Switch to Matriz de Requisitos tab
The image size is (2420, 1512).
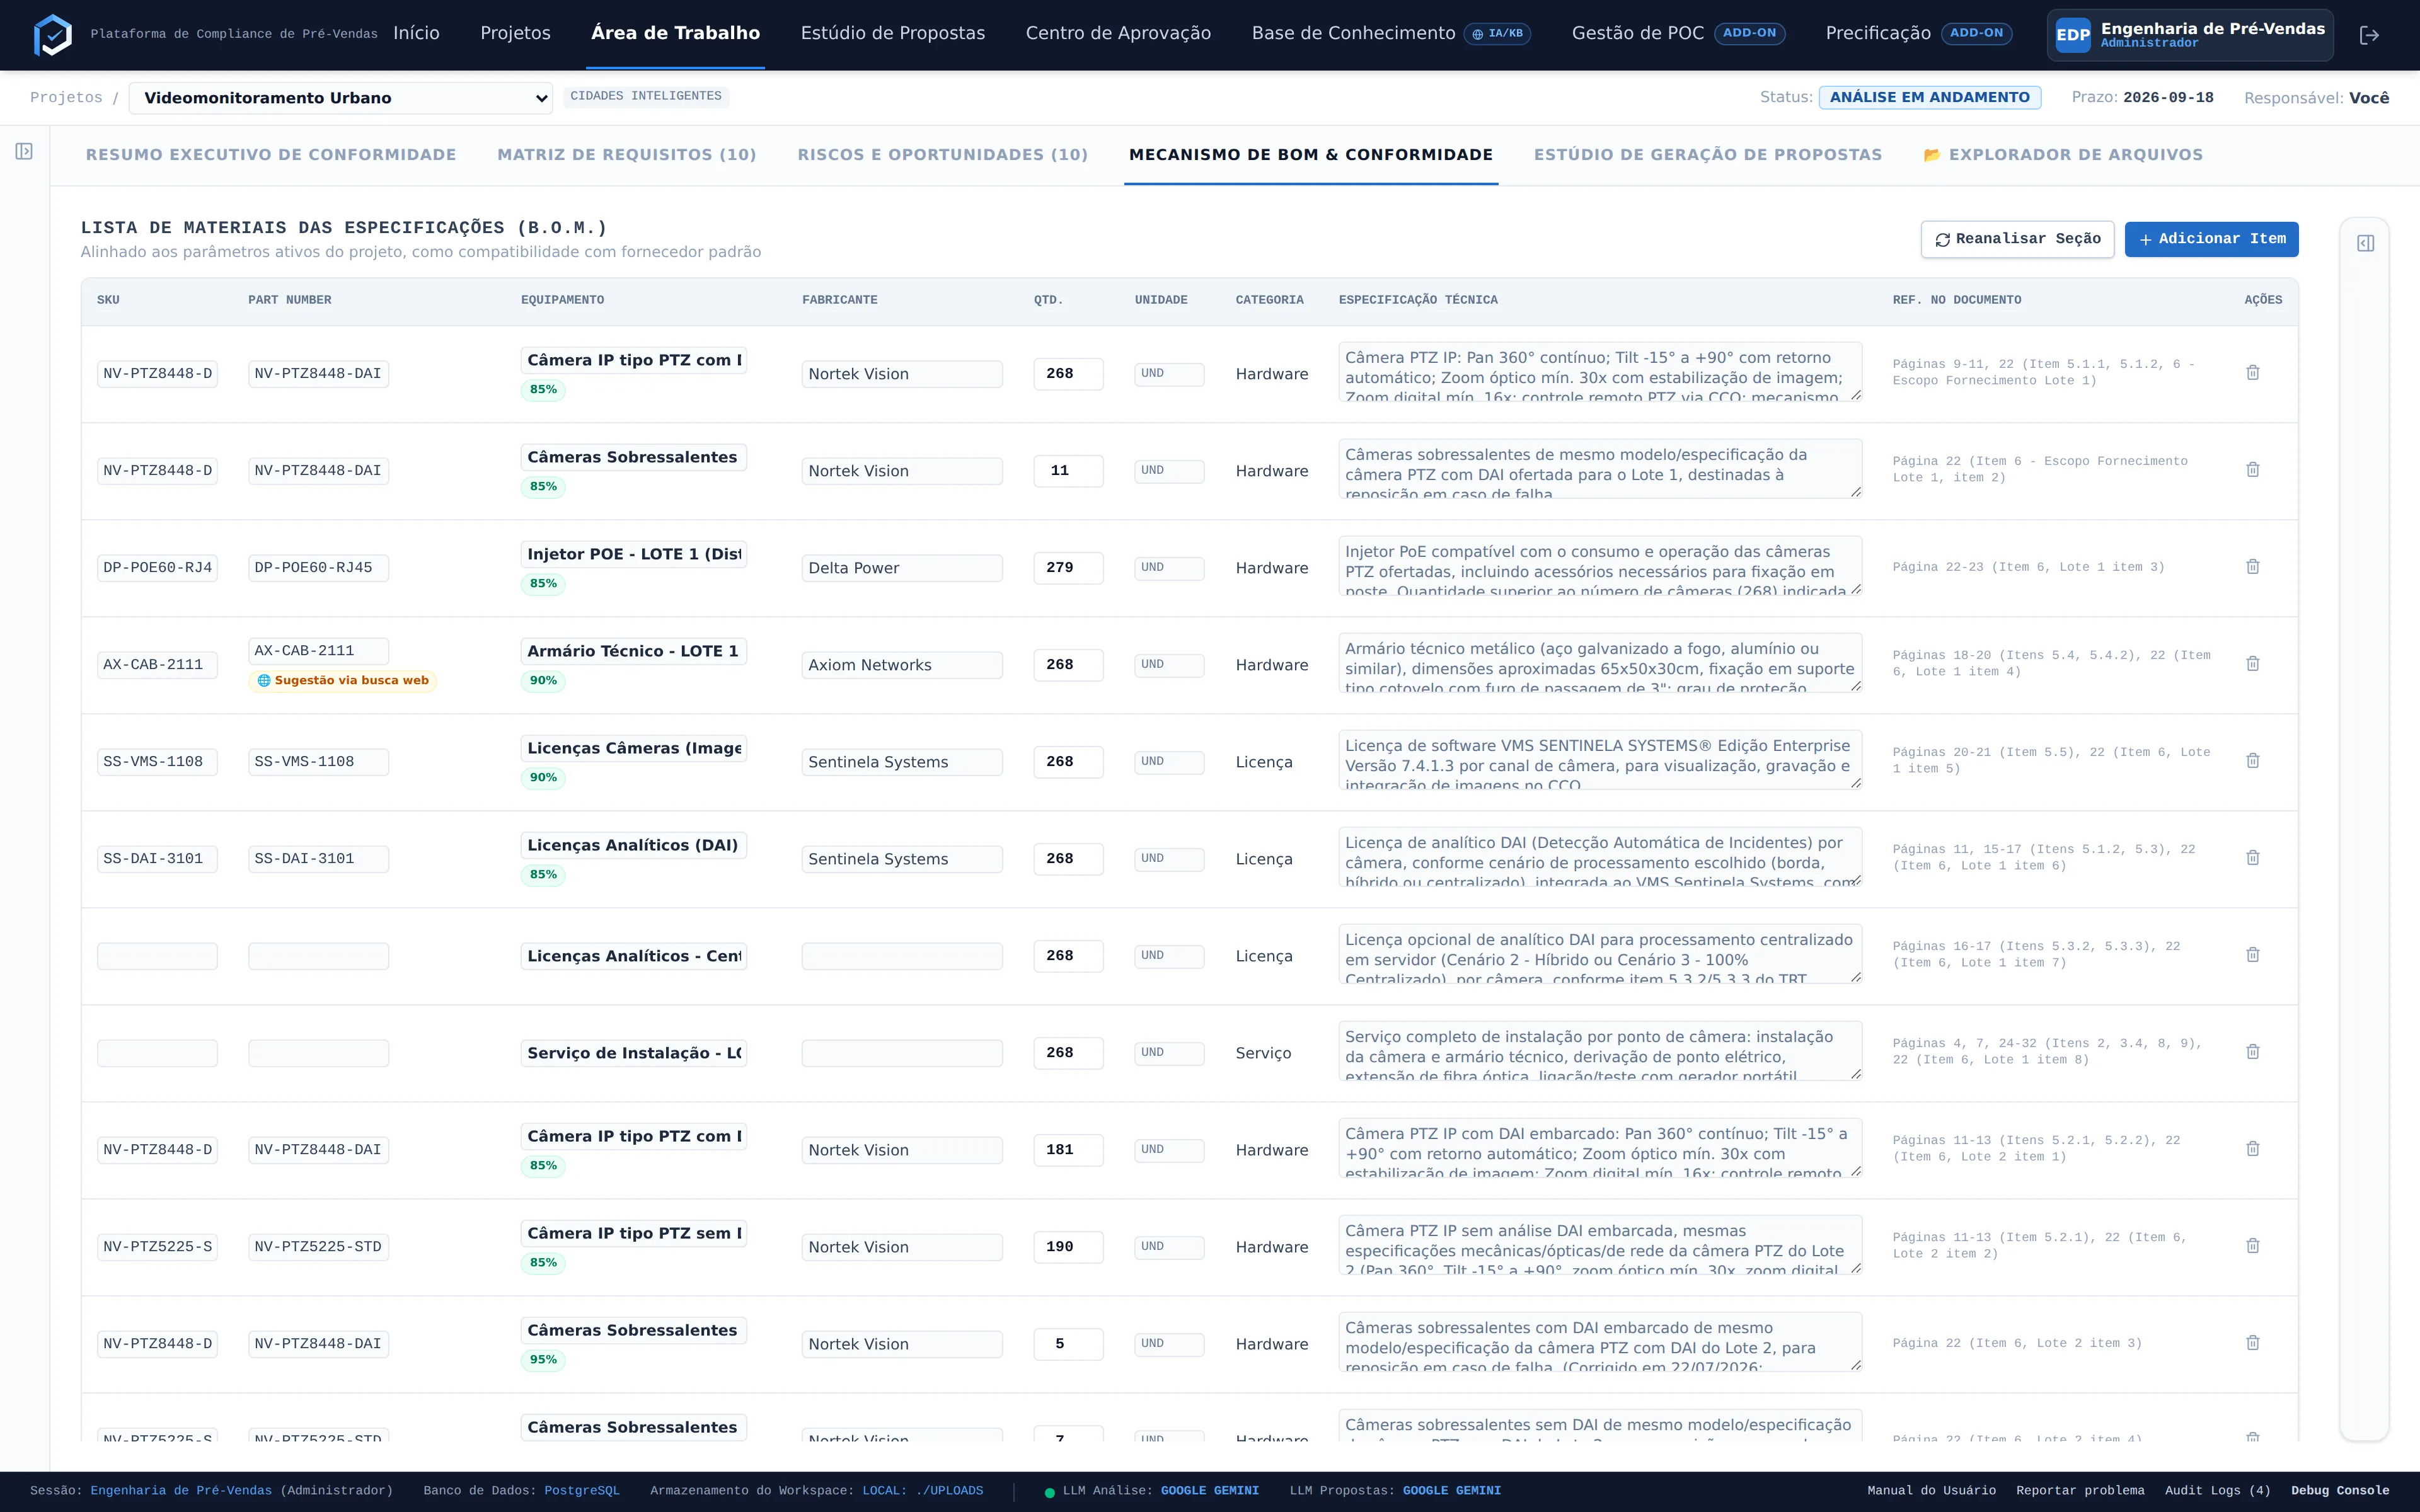[627, 155]
